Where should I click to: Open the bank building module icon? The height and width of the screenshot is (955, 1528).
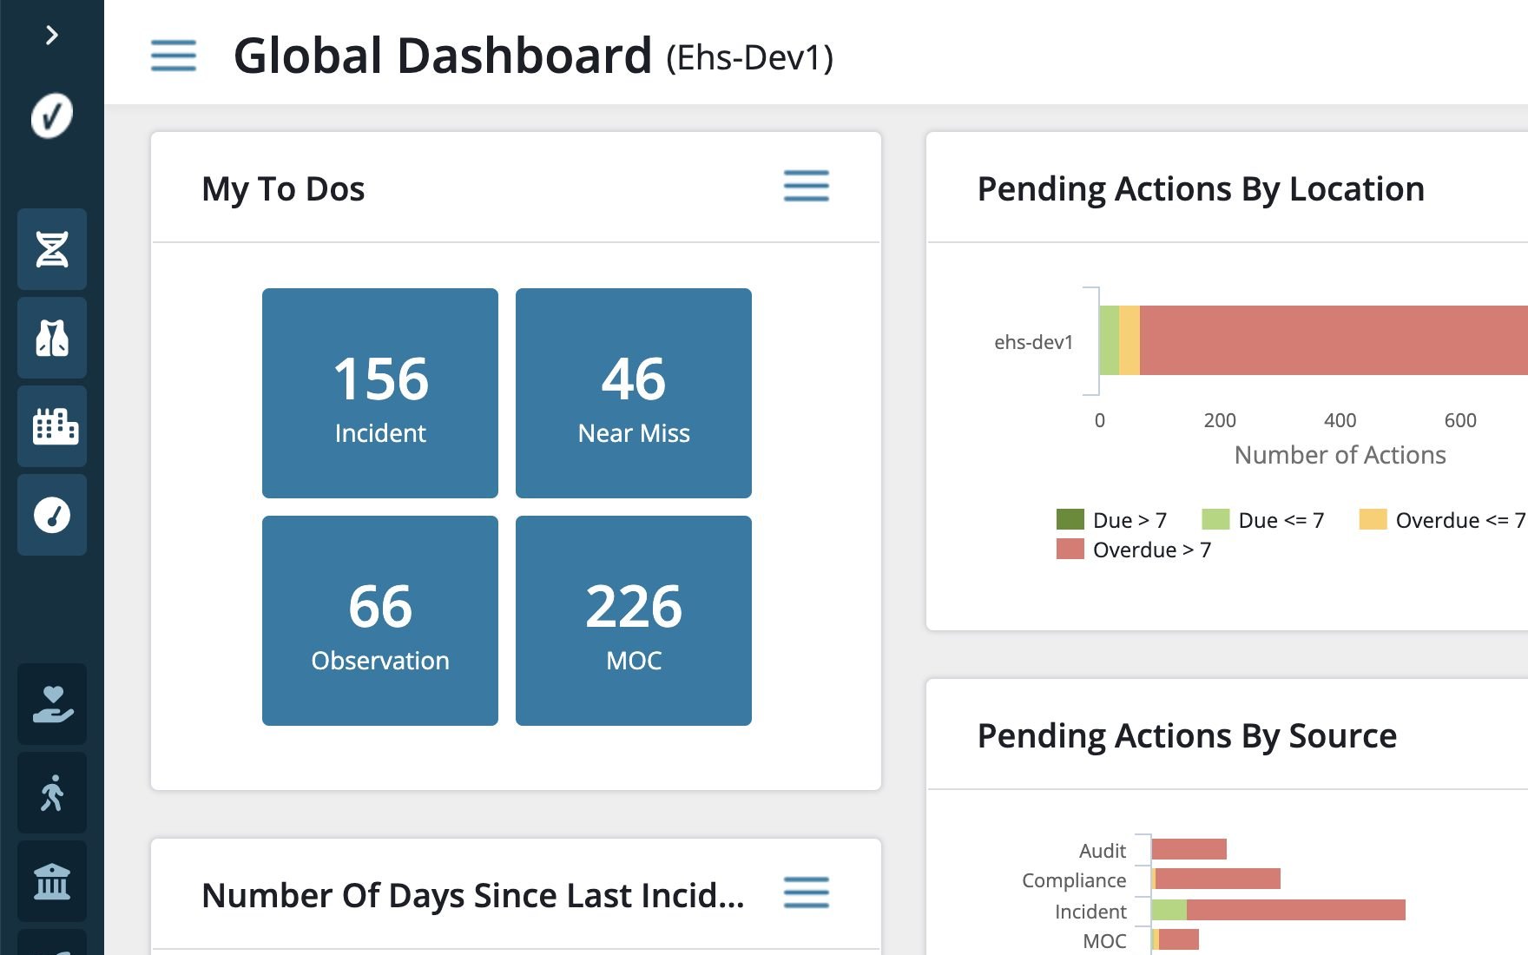point(52,881)
